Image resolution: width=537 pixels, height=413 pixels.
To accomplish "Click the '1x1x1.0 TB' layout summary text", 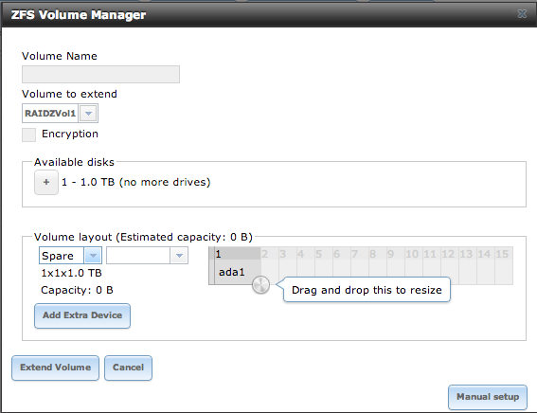I will pos(71,273).
